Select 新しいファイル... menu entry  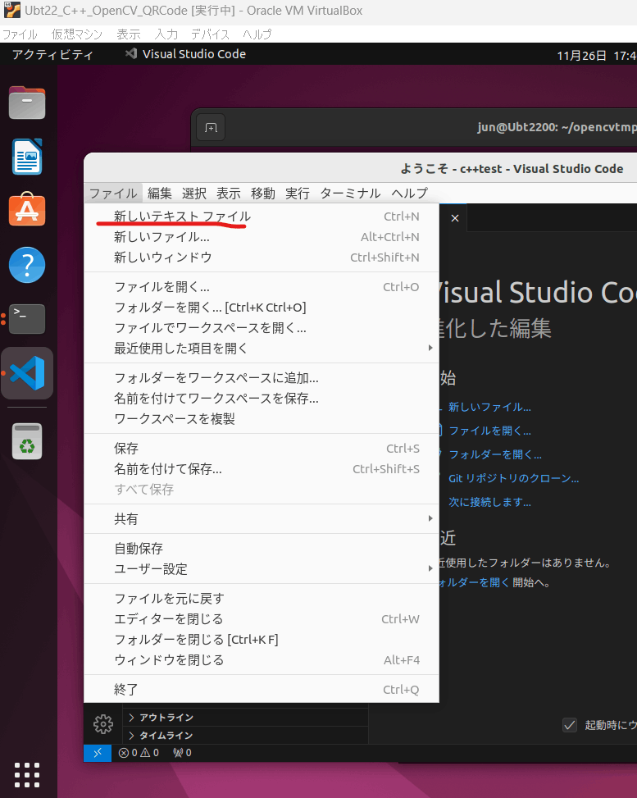point(262,237)
